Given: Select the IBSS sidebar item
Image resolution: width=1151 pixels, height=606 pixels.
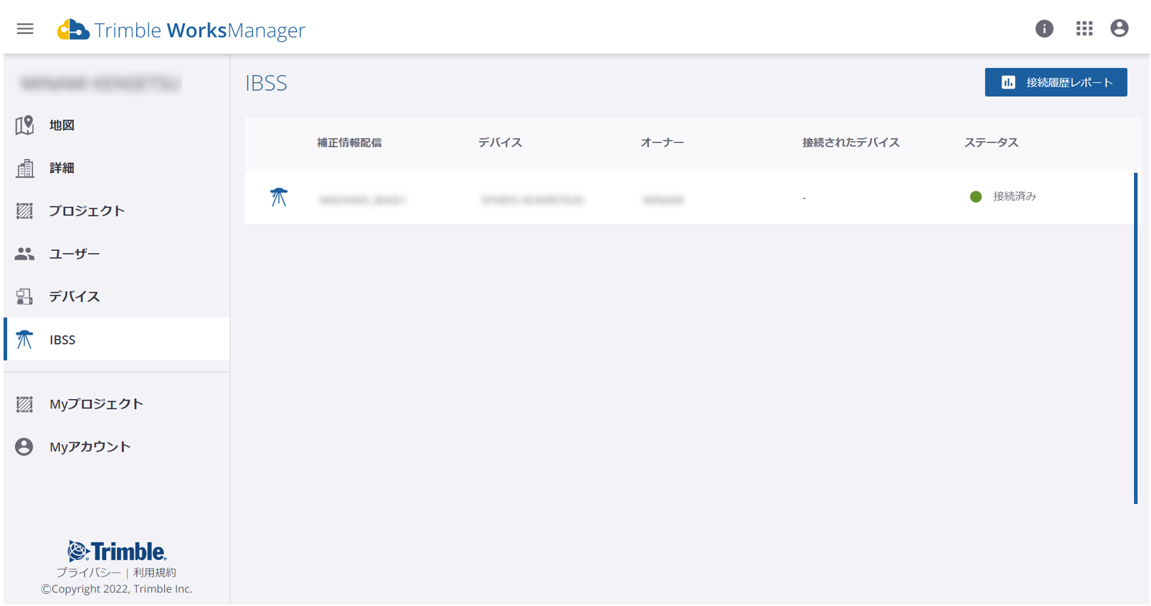Looking at the screenshot, I should (62, 340).
